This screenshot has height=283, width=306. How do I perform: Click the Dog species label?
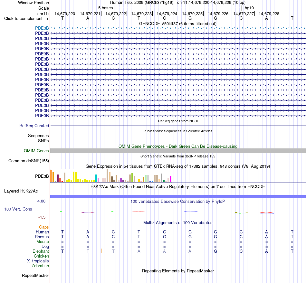point(45,247)
